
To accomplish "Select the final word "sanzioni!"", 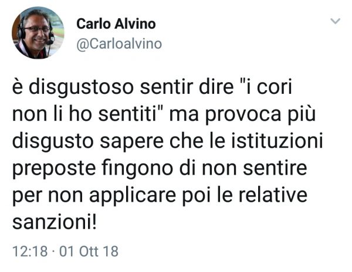I will coord(55,222).
